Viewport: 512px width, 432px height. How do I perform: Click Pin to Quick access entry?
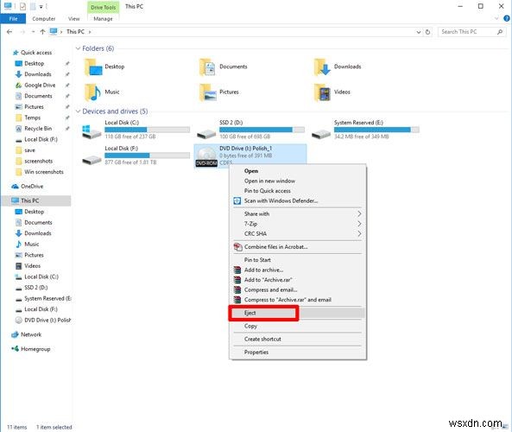pyautogui.click(x=267, y=190)
